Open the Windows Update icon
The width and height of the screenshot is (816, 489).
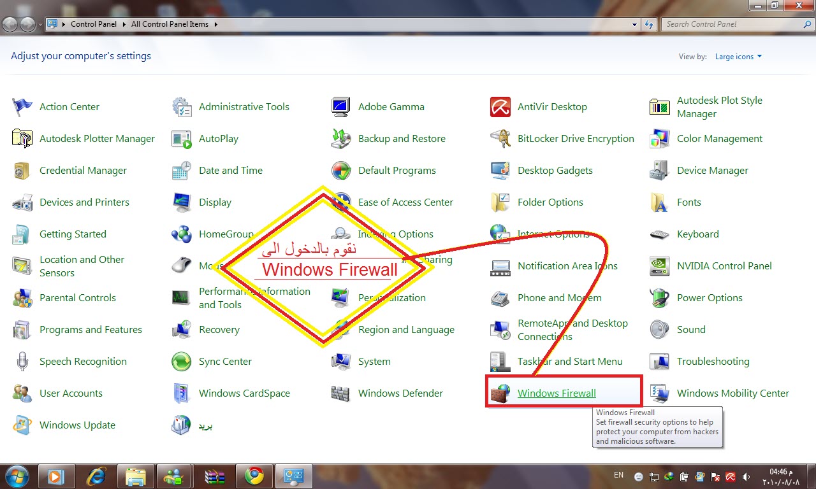click(22, 425)
